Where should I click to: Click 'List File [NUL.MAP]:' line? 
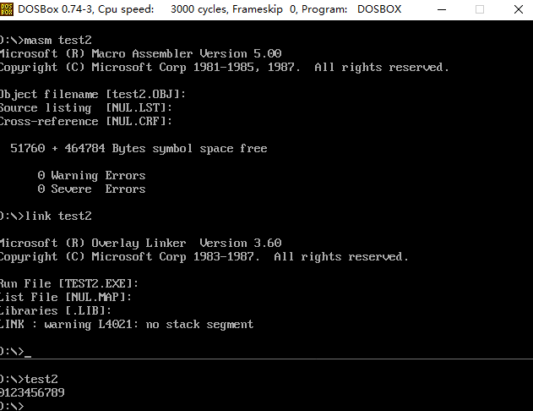pos(66,298)
